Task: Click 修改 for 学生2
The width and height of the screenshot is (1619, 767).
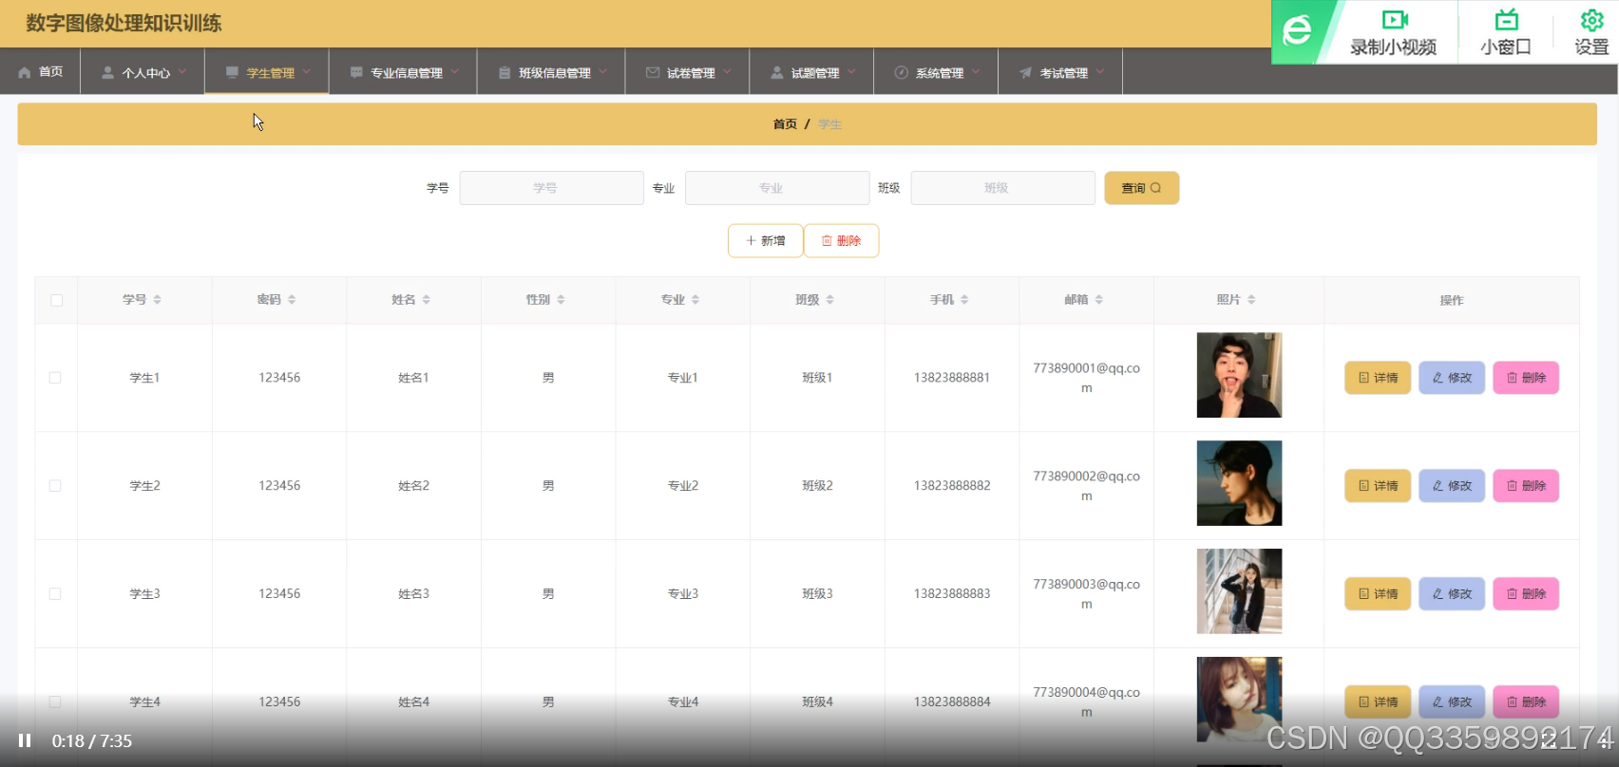Action: [1452, 486]
